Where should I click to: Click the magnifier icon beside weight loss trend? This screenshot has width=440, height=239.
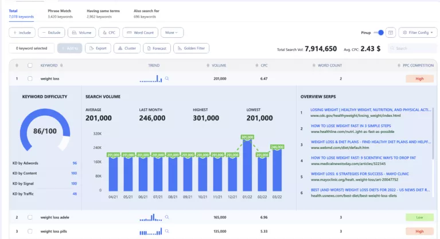pos(167,79)
